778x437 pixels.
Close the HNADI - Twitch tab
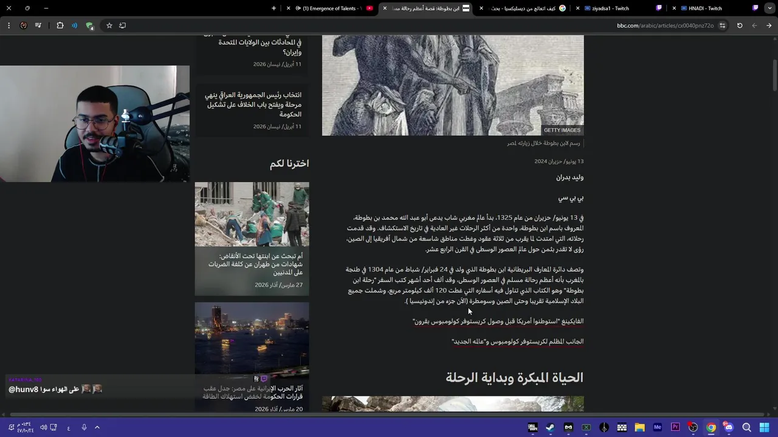(x=674, y=8)
